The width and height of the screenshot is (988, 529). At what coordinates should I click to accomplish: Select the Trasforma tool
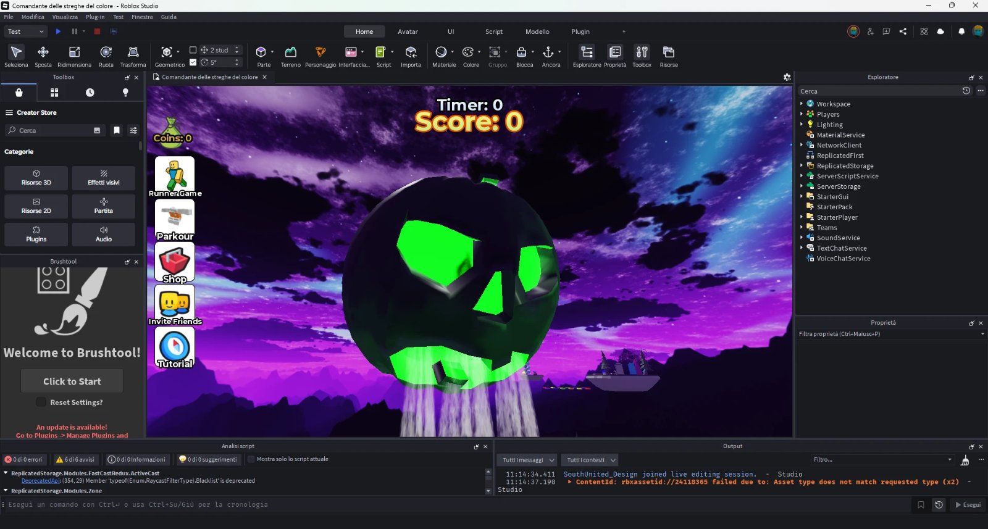[133, 56]
